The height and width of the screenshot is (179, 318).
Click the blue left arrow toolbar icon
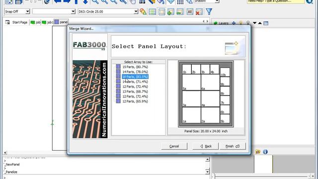58,1
